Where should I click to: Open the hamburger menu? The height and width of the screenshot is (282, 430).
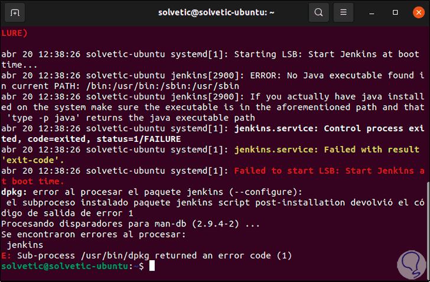coord(343,12)
